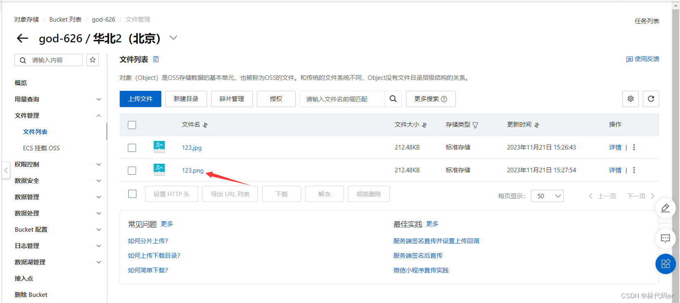Open more actions for 123.png
Image resolution: width=680 pixels, height=303 pixels.
pyautogui.click(x=634, y=170)
